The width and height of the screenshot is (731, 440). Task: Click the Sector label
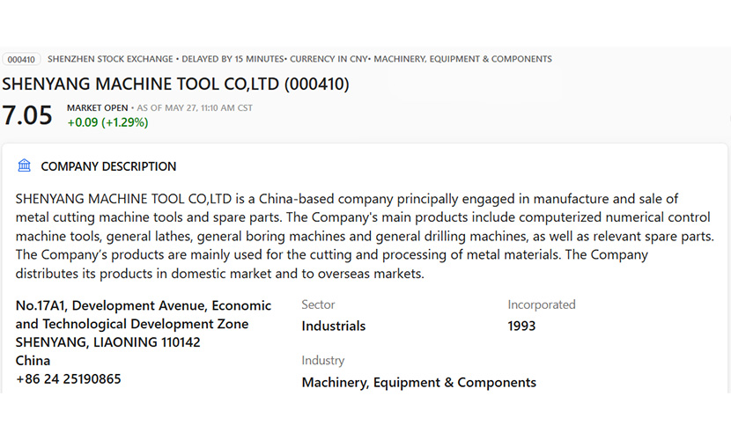[x=318, y=304]
